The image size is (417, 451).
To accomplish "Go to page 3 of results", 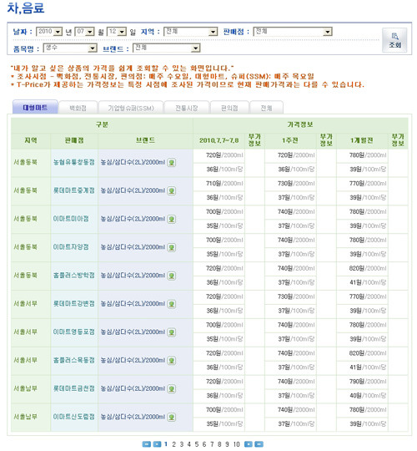I will point(182,444).
